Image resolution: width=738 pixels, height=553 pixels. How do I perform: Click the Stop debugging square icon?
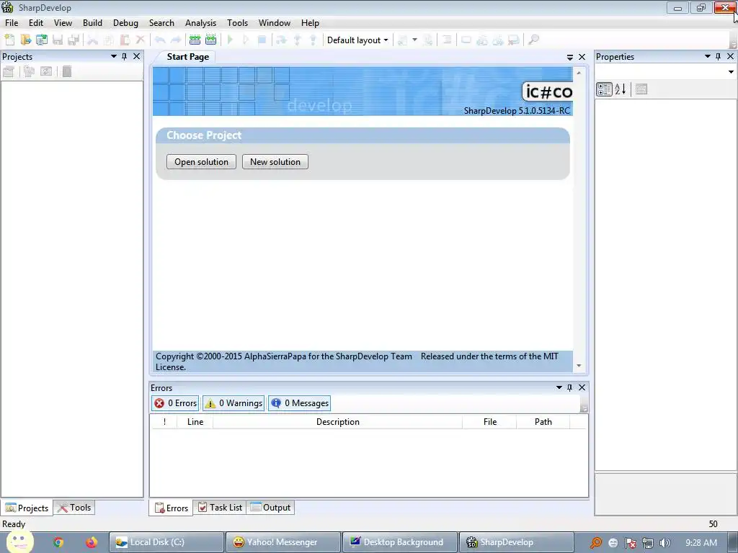coord(262,40)
